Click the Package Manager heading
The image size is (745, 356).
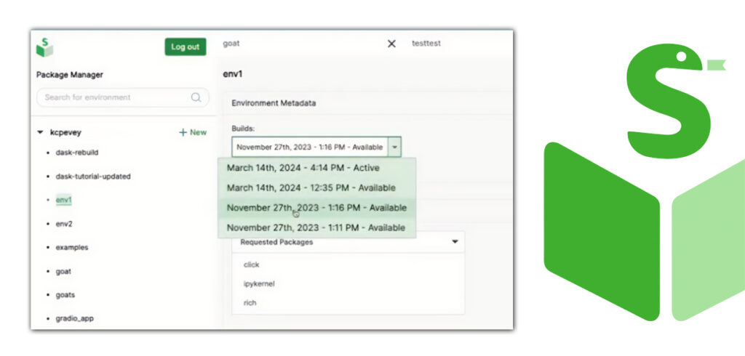tap(70, 75)
